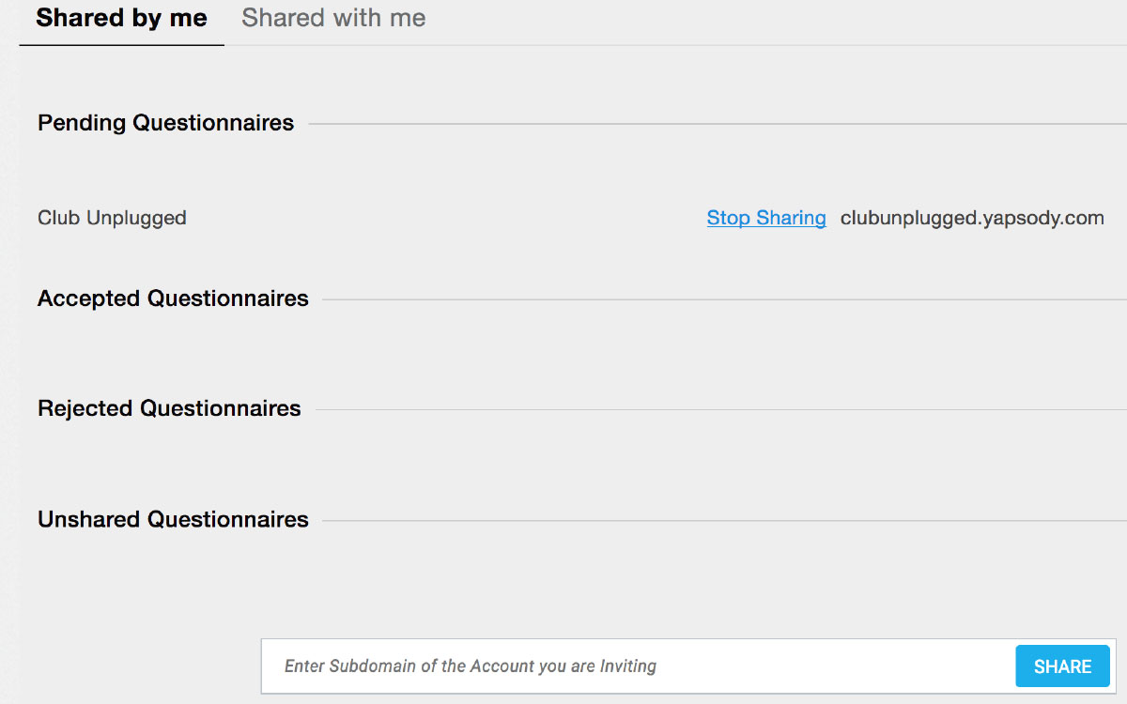
Task: Collapse the Pending Questionnaires header
Action: coord(165,123)
